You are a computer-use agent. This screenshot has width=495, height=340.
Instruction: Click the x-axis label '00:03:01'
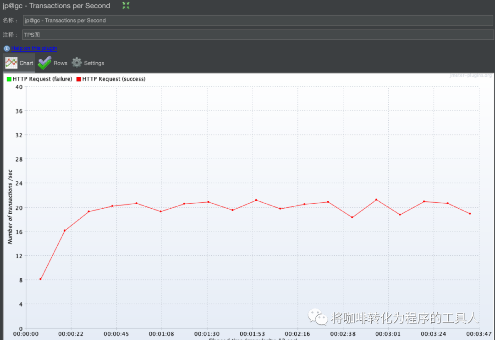click(388, 334)
